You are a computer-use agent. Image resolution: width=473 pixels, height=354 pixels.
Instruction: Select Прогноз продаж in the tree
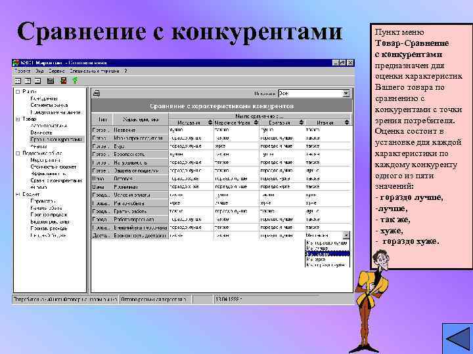click(49, 215)
